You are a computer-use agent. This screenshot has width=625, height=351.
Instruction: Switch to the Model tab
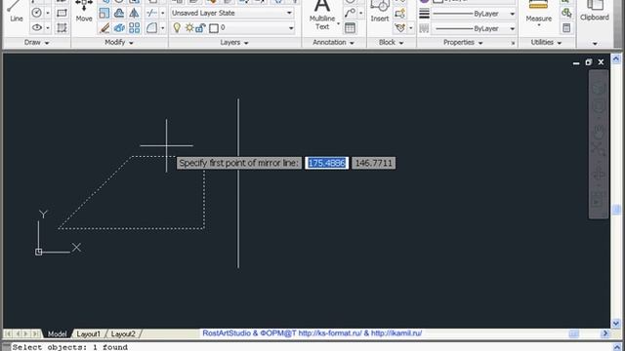click(x=57, y=333)
